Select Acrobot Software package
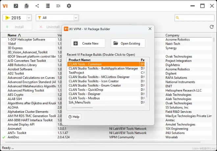The height and width of the screenshot is (151, 217). [x=20, y=69]
